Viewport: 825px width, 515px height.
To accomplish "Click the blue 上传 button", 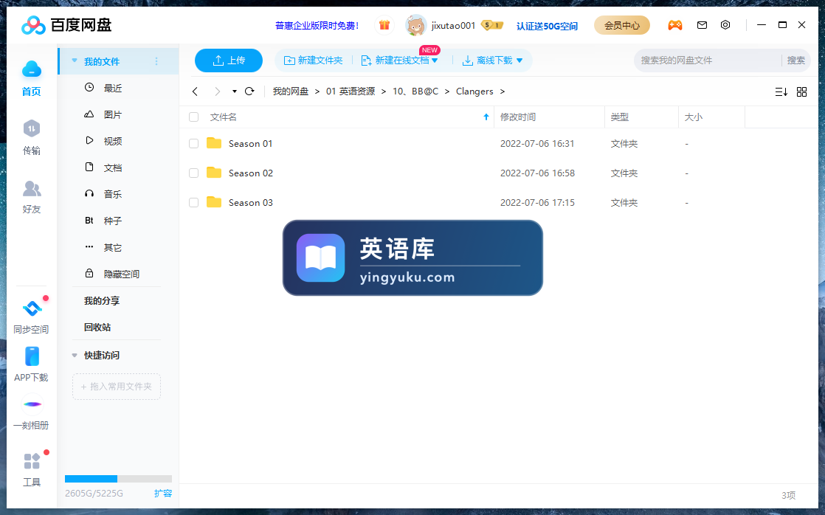I will pyautogui.click(x=228, y=61).
